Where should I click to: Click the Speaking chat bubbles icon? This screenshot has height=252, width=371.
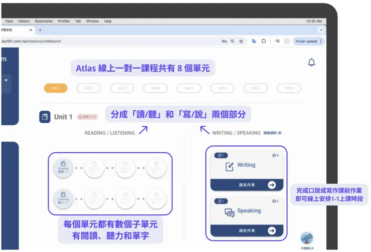[229, 212]
